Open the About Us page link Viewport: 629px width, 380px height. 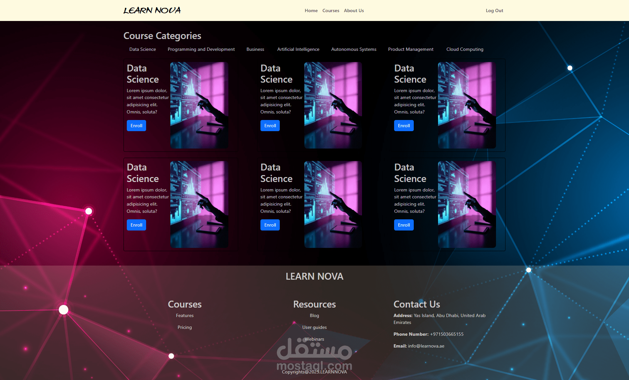(353, 10)
